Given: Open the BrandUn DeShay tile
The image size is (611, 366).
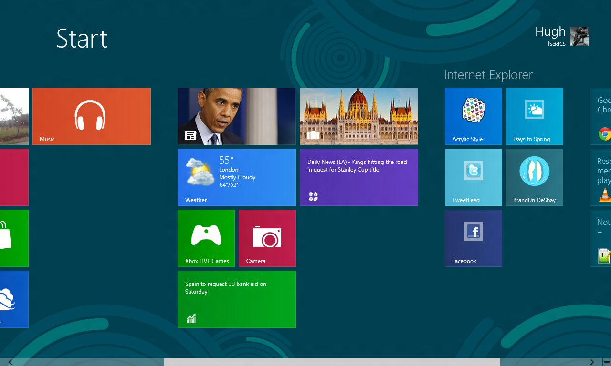Looking at the screenshot, I should (x=535, y=177).
